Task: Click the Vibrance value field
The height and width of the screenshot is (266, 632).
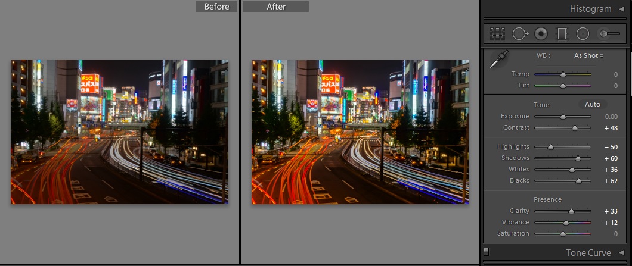Action: pos(610,222)
